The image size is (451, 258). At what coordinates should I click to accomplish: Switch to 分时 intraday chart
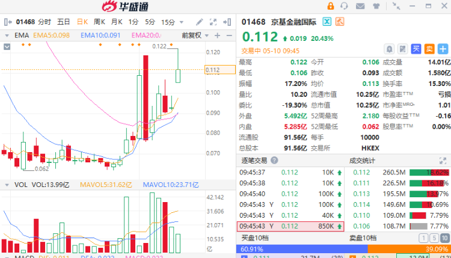pos(44,22)
